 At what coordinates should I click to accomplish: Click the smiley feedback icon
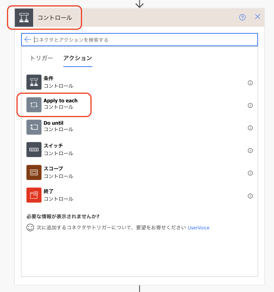point(30,227)
